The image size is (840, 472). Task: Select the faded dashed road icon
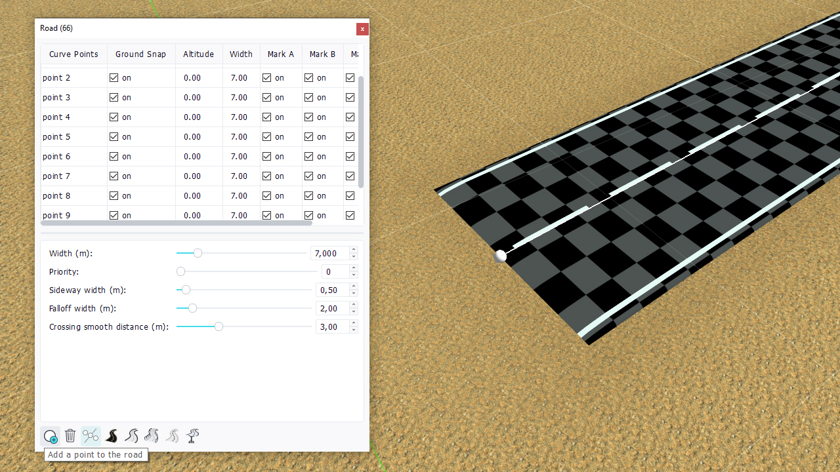(x=172, y=436)
